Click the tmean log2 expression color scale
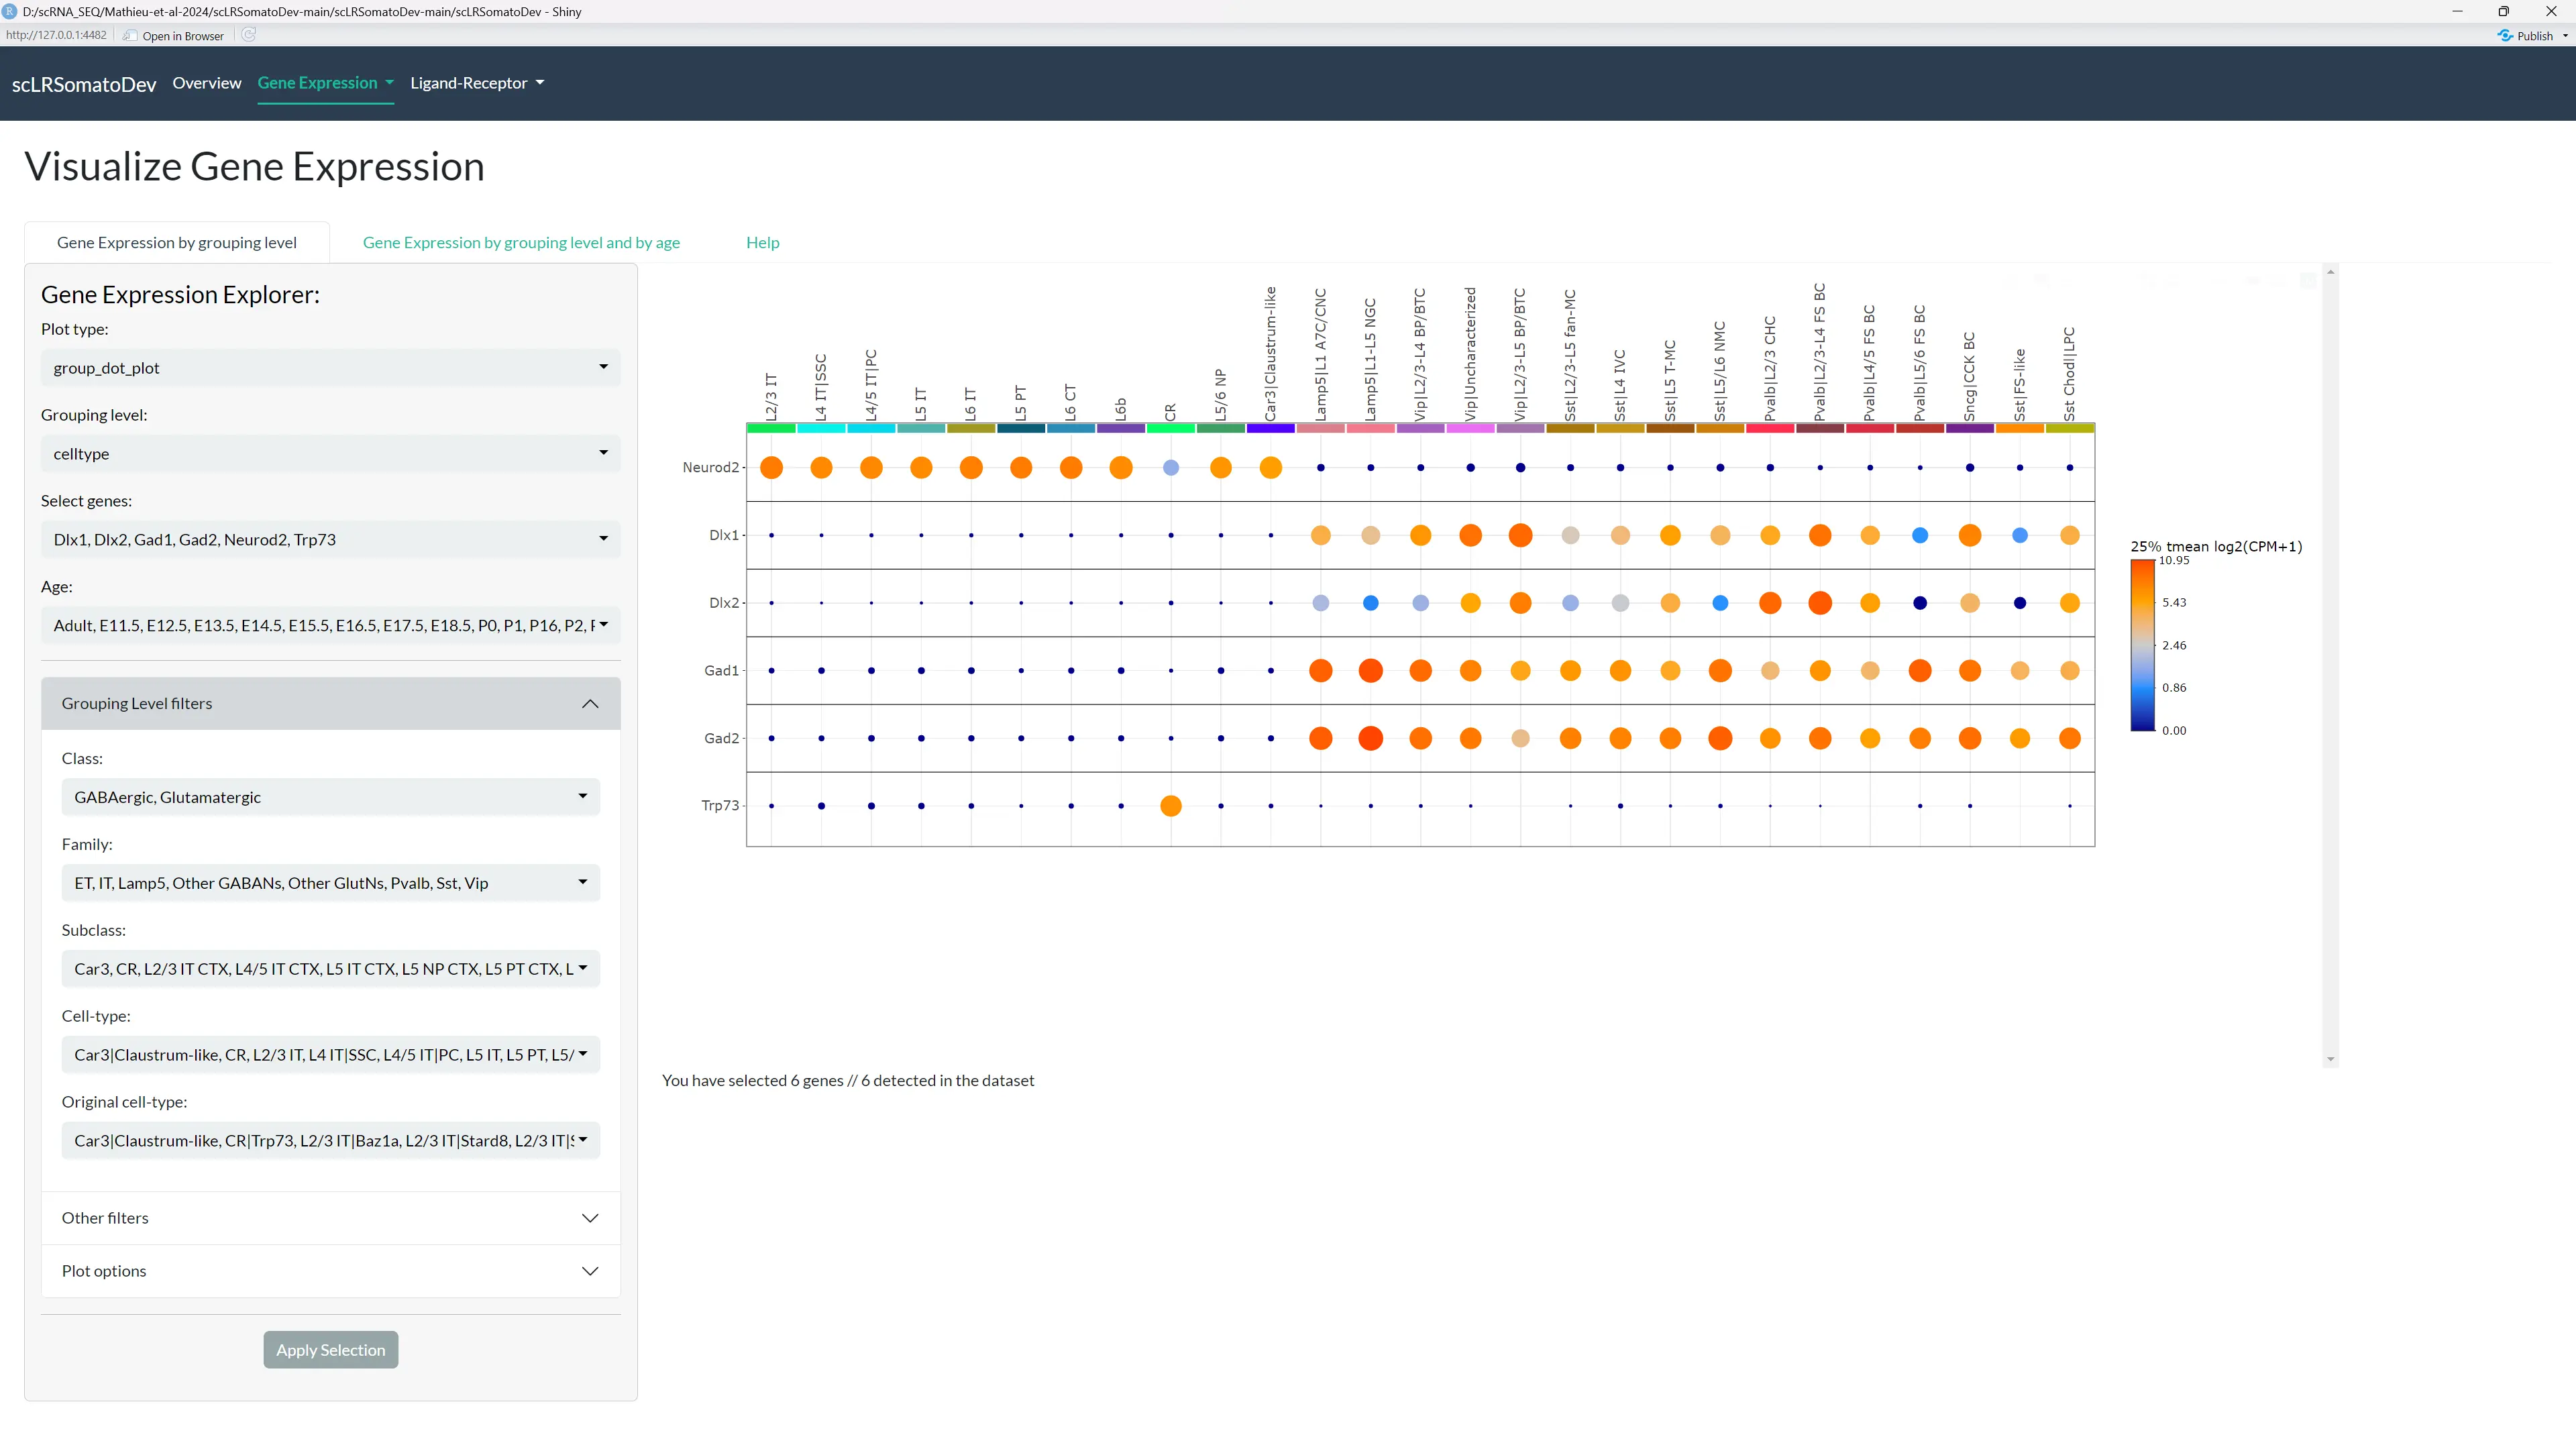The width and height of the screenshot is (2576, 1449). tap(2144, 645)
